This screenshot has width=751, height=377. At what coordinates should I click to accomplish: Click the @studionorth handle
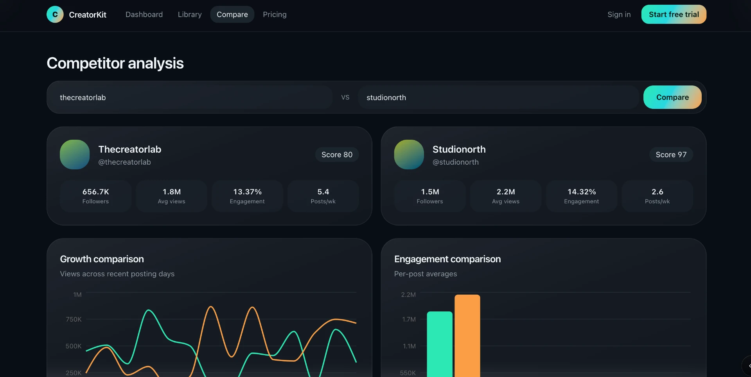coord(456,162)
